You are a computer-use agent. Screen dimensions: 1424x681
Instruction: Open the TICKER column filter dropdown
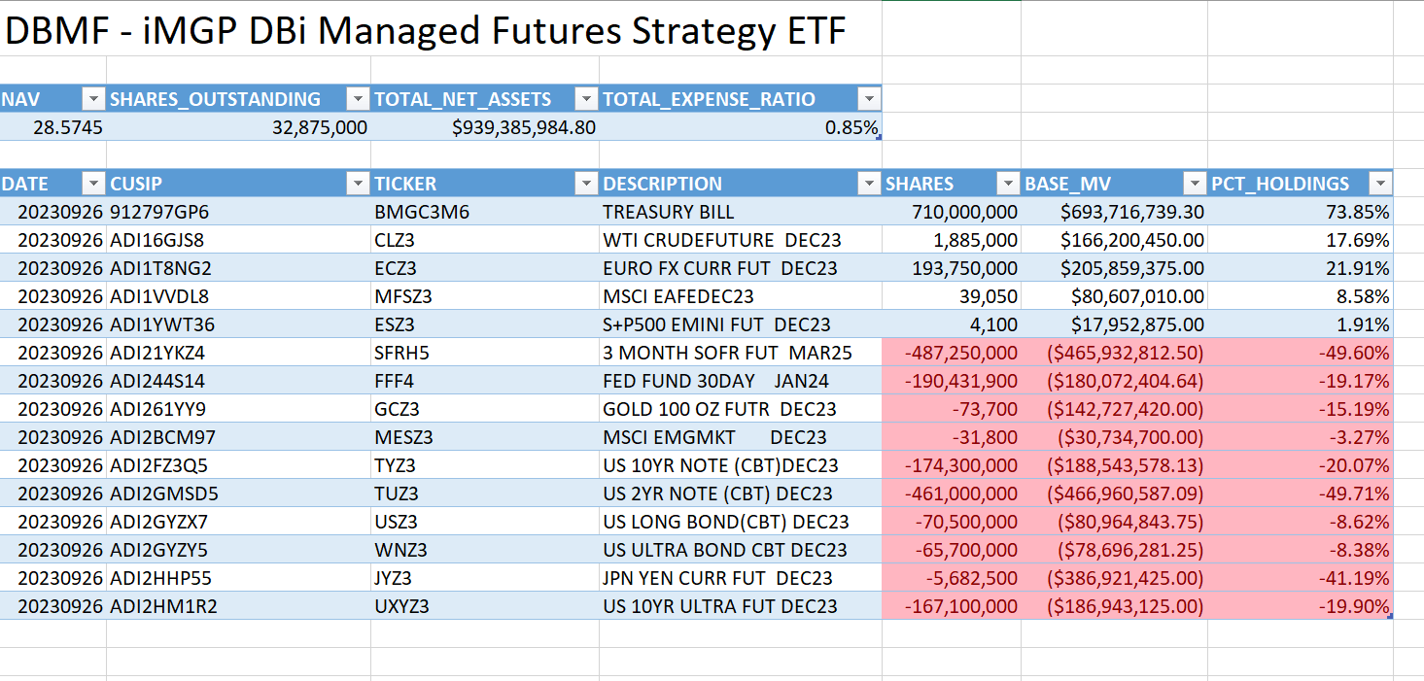[587, 183]
